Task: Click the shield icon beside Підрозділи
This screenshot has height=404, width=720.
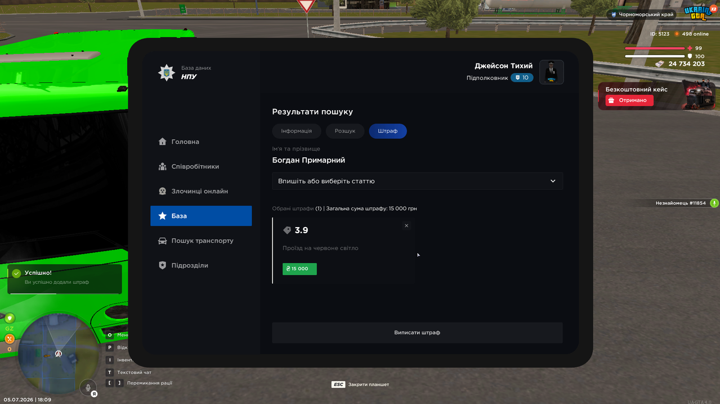Action: click(162, 265)
